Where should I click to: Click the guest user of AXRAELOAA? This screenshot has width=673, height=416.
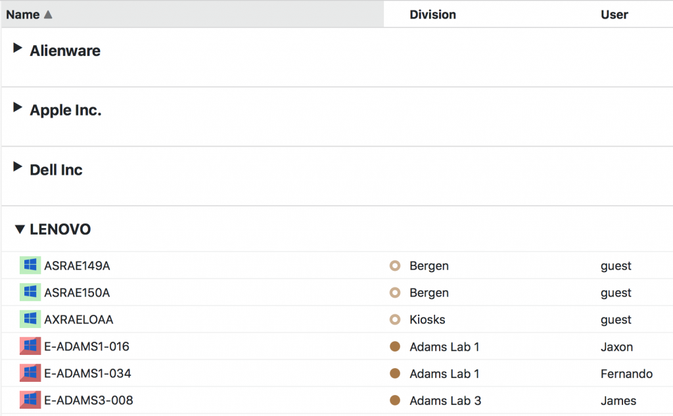pos(616,320)
